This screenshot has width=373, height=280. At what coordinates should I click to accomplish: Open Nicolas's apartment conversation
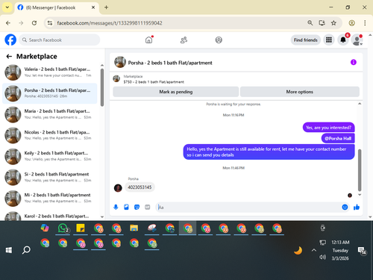click(x=50, y=135)
